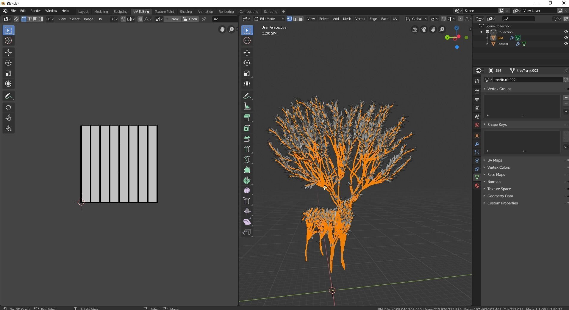The height and width of the screenshot is (310, 569).
Task: Select the Measure tool
Action: click(x=247, y=107)
